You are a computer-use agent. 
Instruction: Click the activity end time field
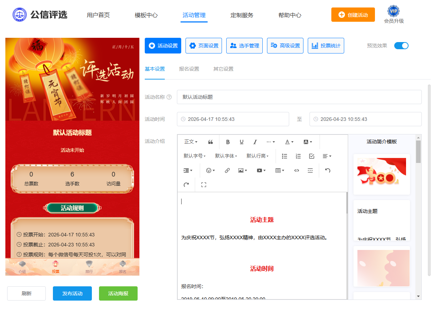click(366, 119)
